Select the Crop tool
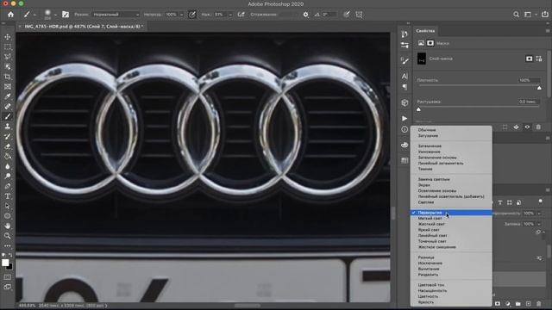552x310 pixels. coord(8,77)
